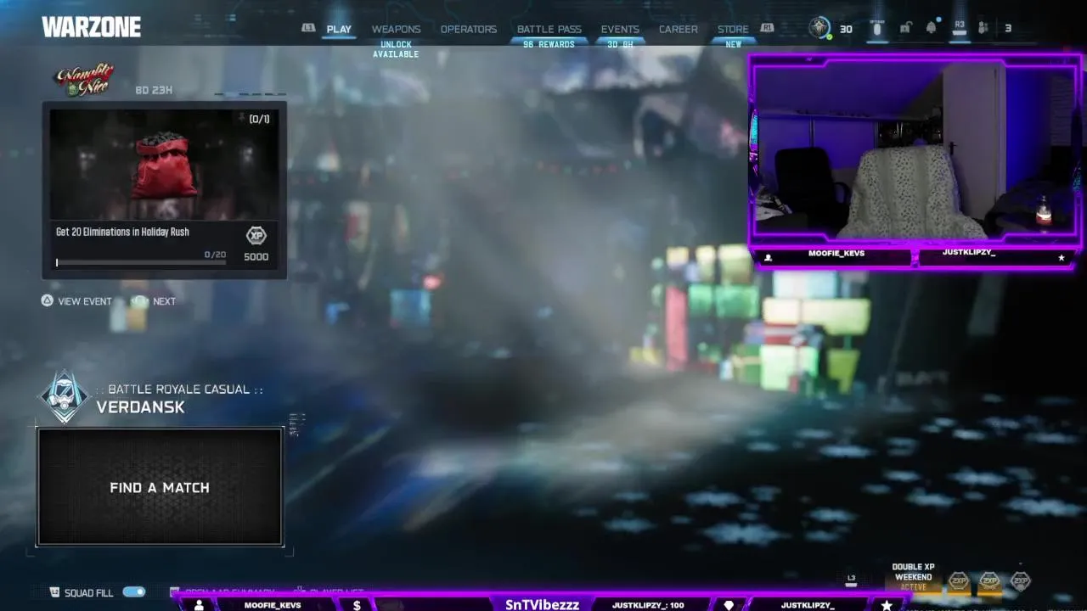Click the Battle Royale Casual mode emblem
The width and height of the screenshot is (1087, 611).
point(65,396)
